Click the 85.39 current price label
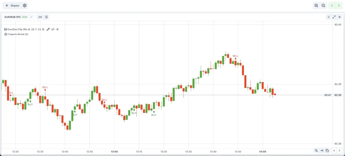The height and width of the screenshot is (156, 345). click(338, 95)
